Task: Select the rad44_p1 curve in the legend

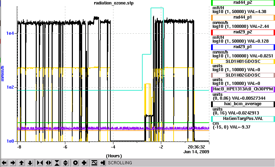Action: tap(243, 18)
